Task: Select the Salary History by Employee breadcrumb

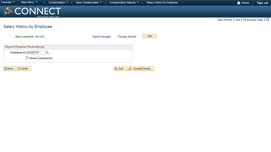Action: tap(162, 3)
